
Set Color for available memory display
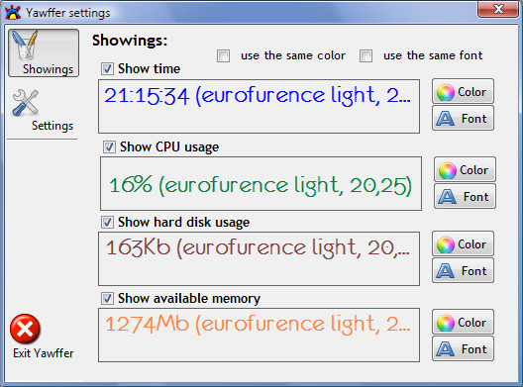pos(463,322)
